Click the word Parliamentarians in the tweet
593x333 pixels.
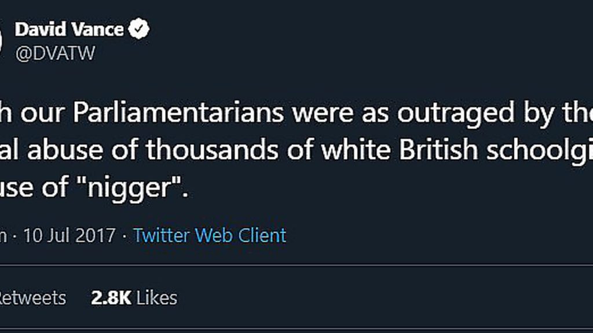[178, 113]
